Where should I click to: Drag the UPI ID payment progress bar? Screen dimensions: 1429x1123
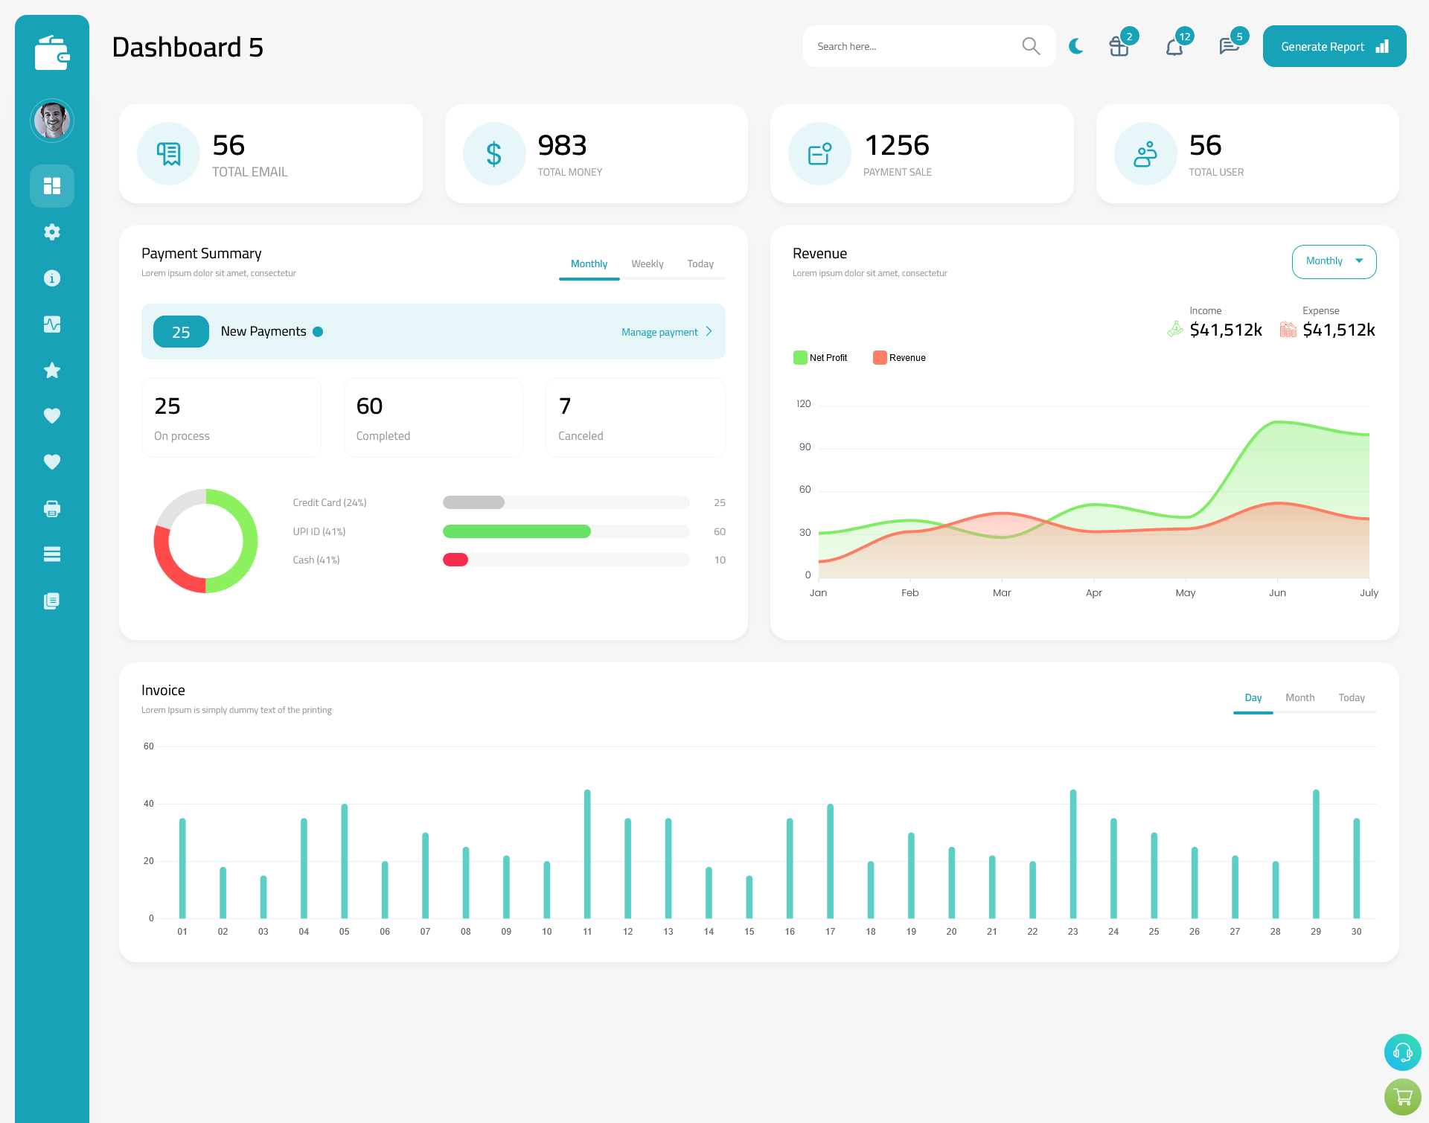pos(565,530)
